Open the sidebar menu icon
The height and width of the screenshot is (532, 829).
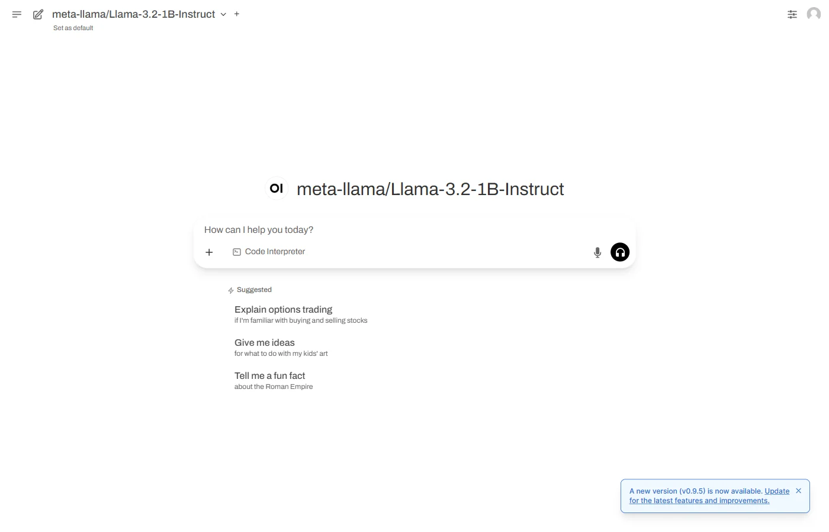pos(17,14)
